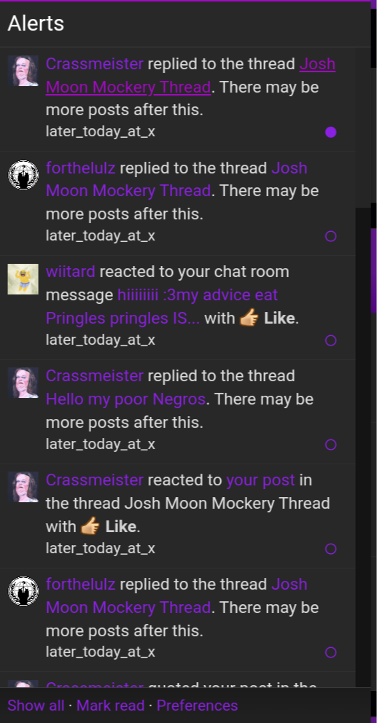Click Show all in alerts footer
The width and height of the screenshot is (377, 723).
36,706
